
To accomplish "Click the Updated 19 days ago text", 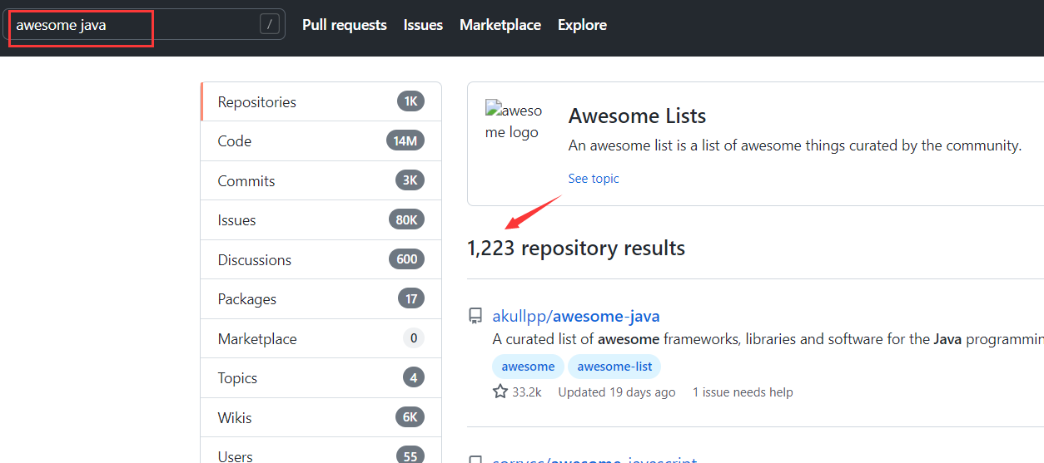I will coord(617,392).
